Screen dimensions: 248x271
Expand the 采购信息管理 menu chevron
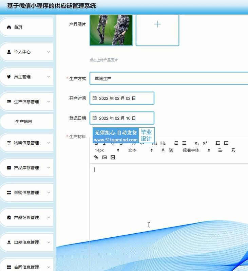[49, 193]
